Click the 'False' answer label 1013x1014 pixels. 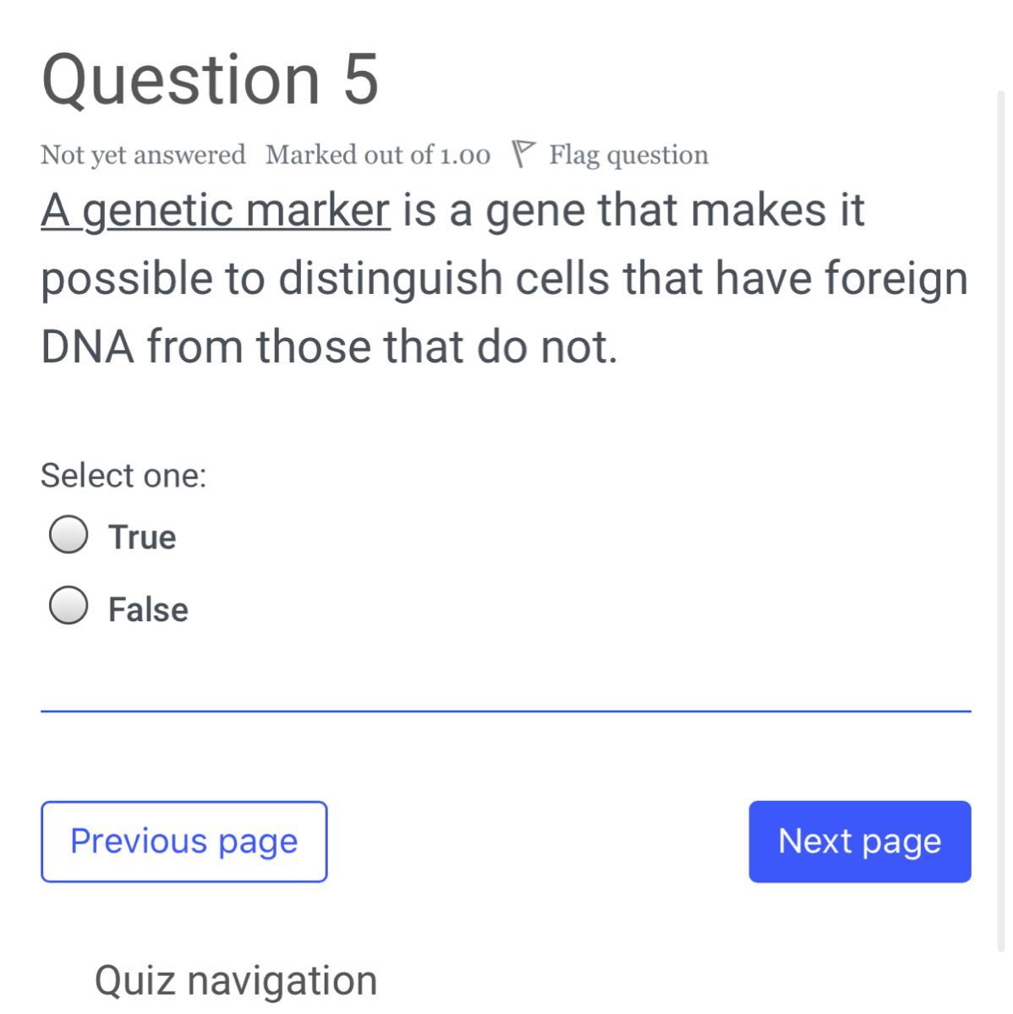tap(148, 610)
